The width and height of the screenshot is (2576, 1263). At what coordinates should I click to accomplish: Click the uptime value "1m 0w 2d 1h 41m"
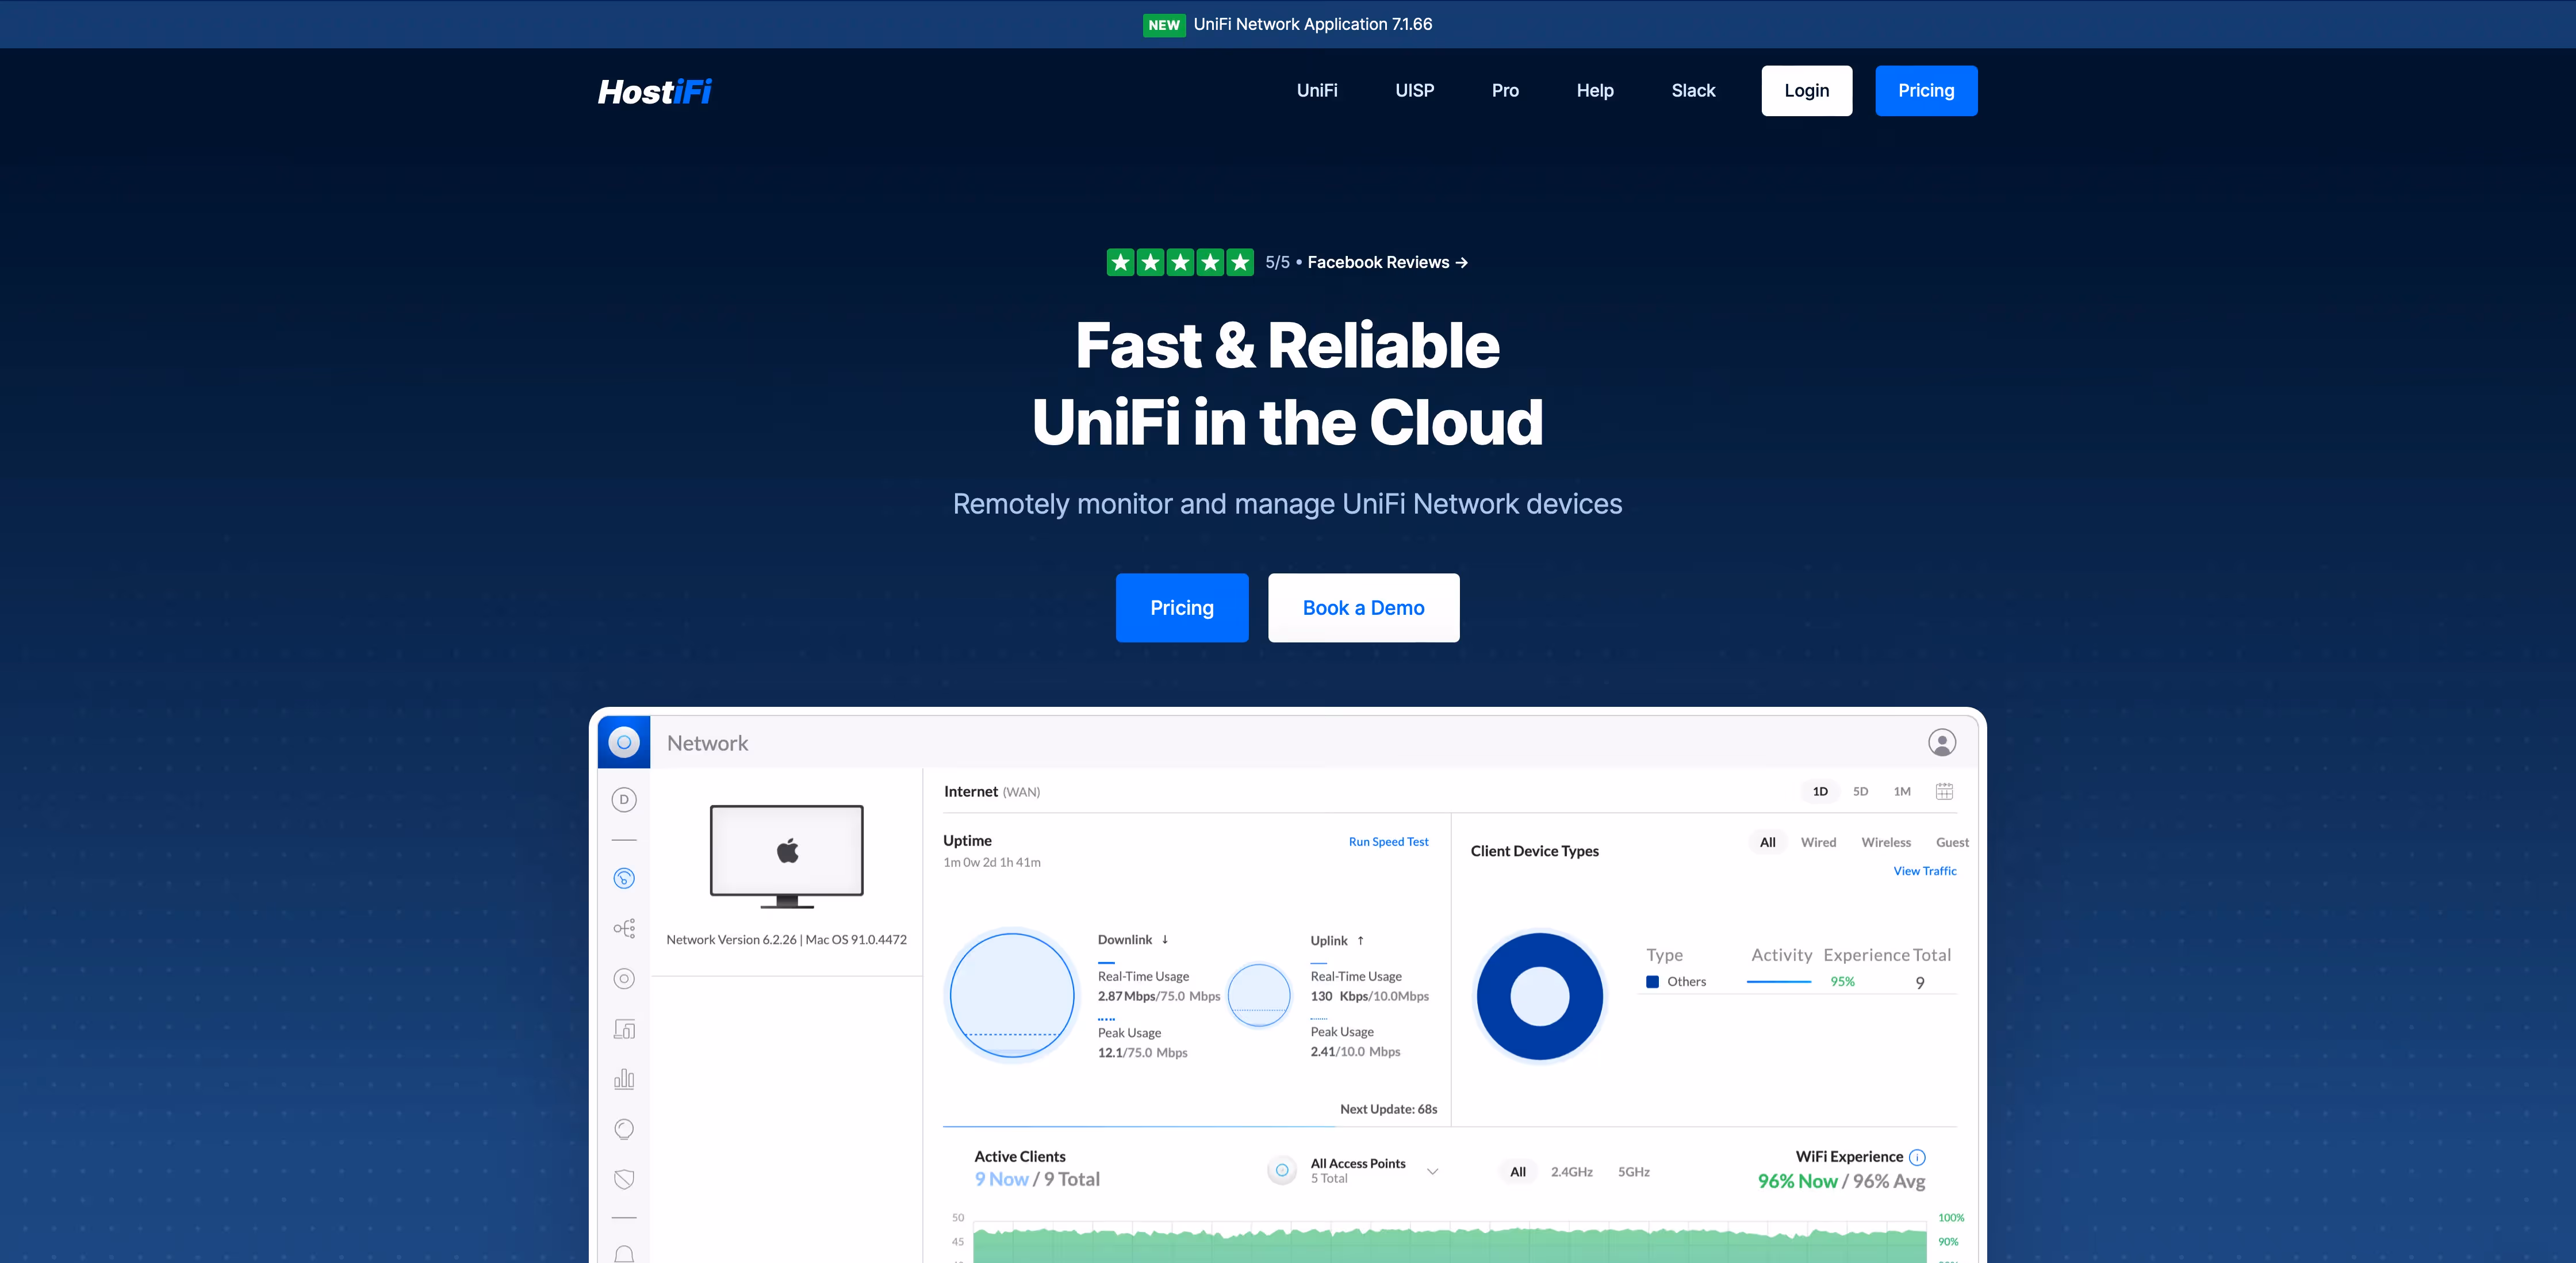992,862
